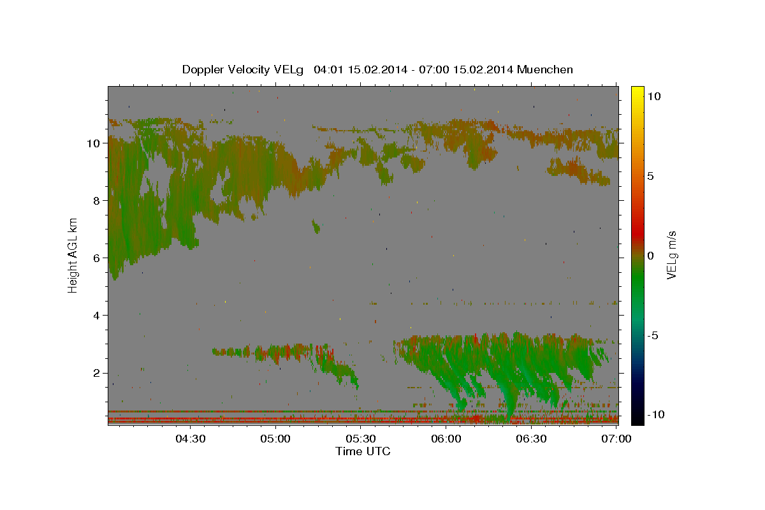
Task: Click the colorbar value 0 label
Action: pyautogui.click(x=652, y=256)
